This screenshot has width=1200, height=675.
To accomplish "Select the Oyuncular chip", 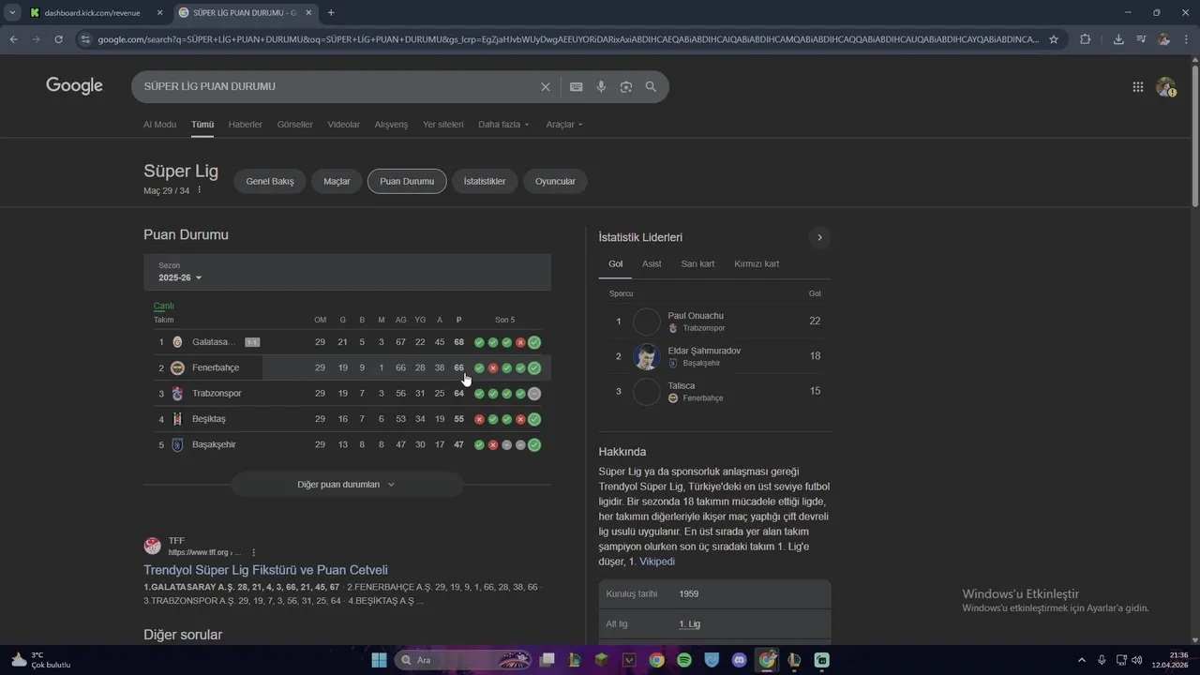I will (555, 181).
